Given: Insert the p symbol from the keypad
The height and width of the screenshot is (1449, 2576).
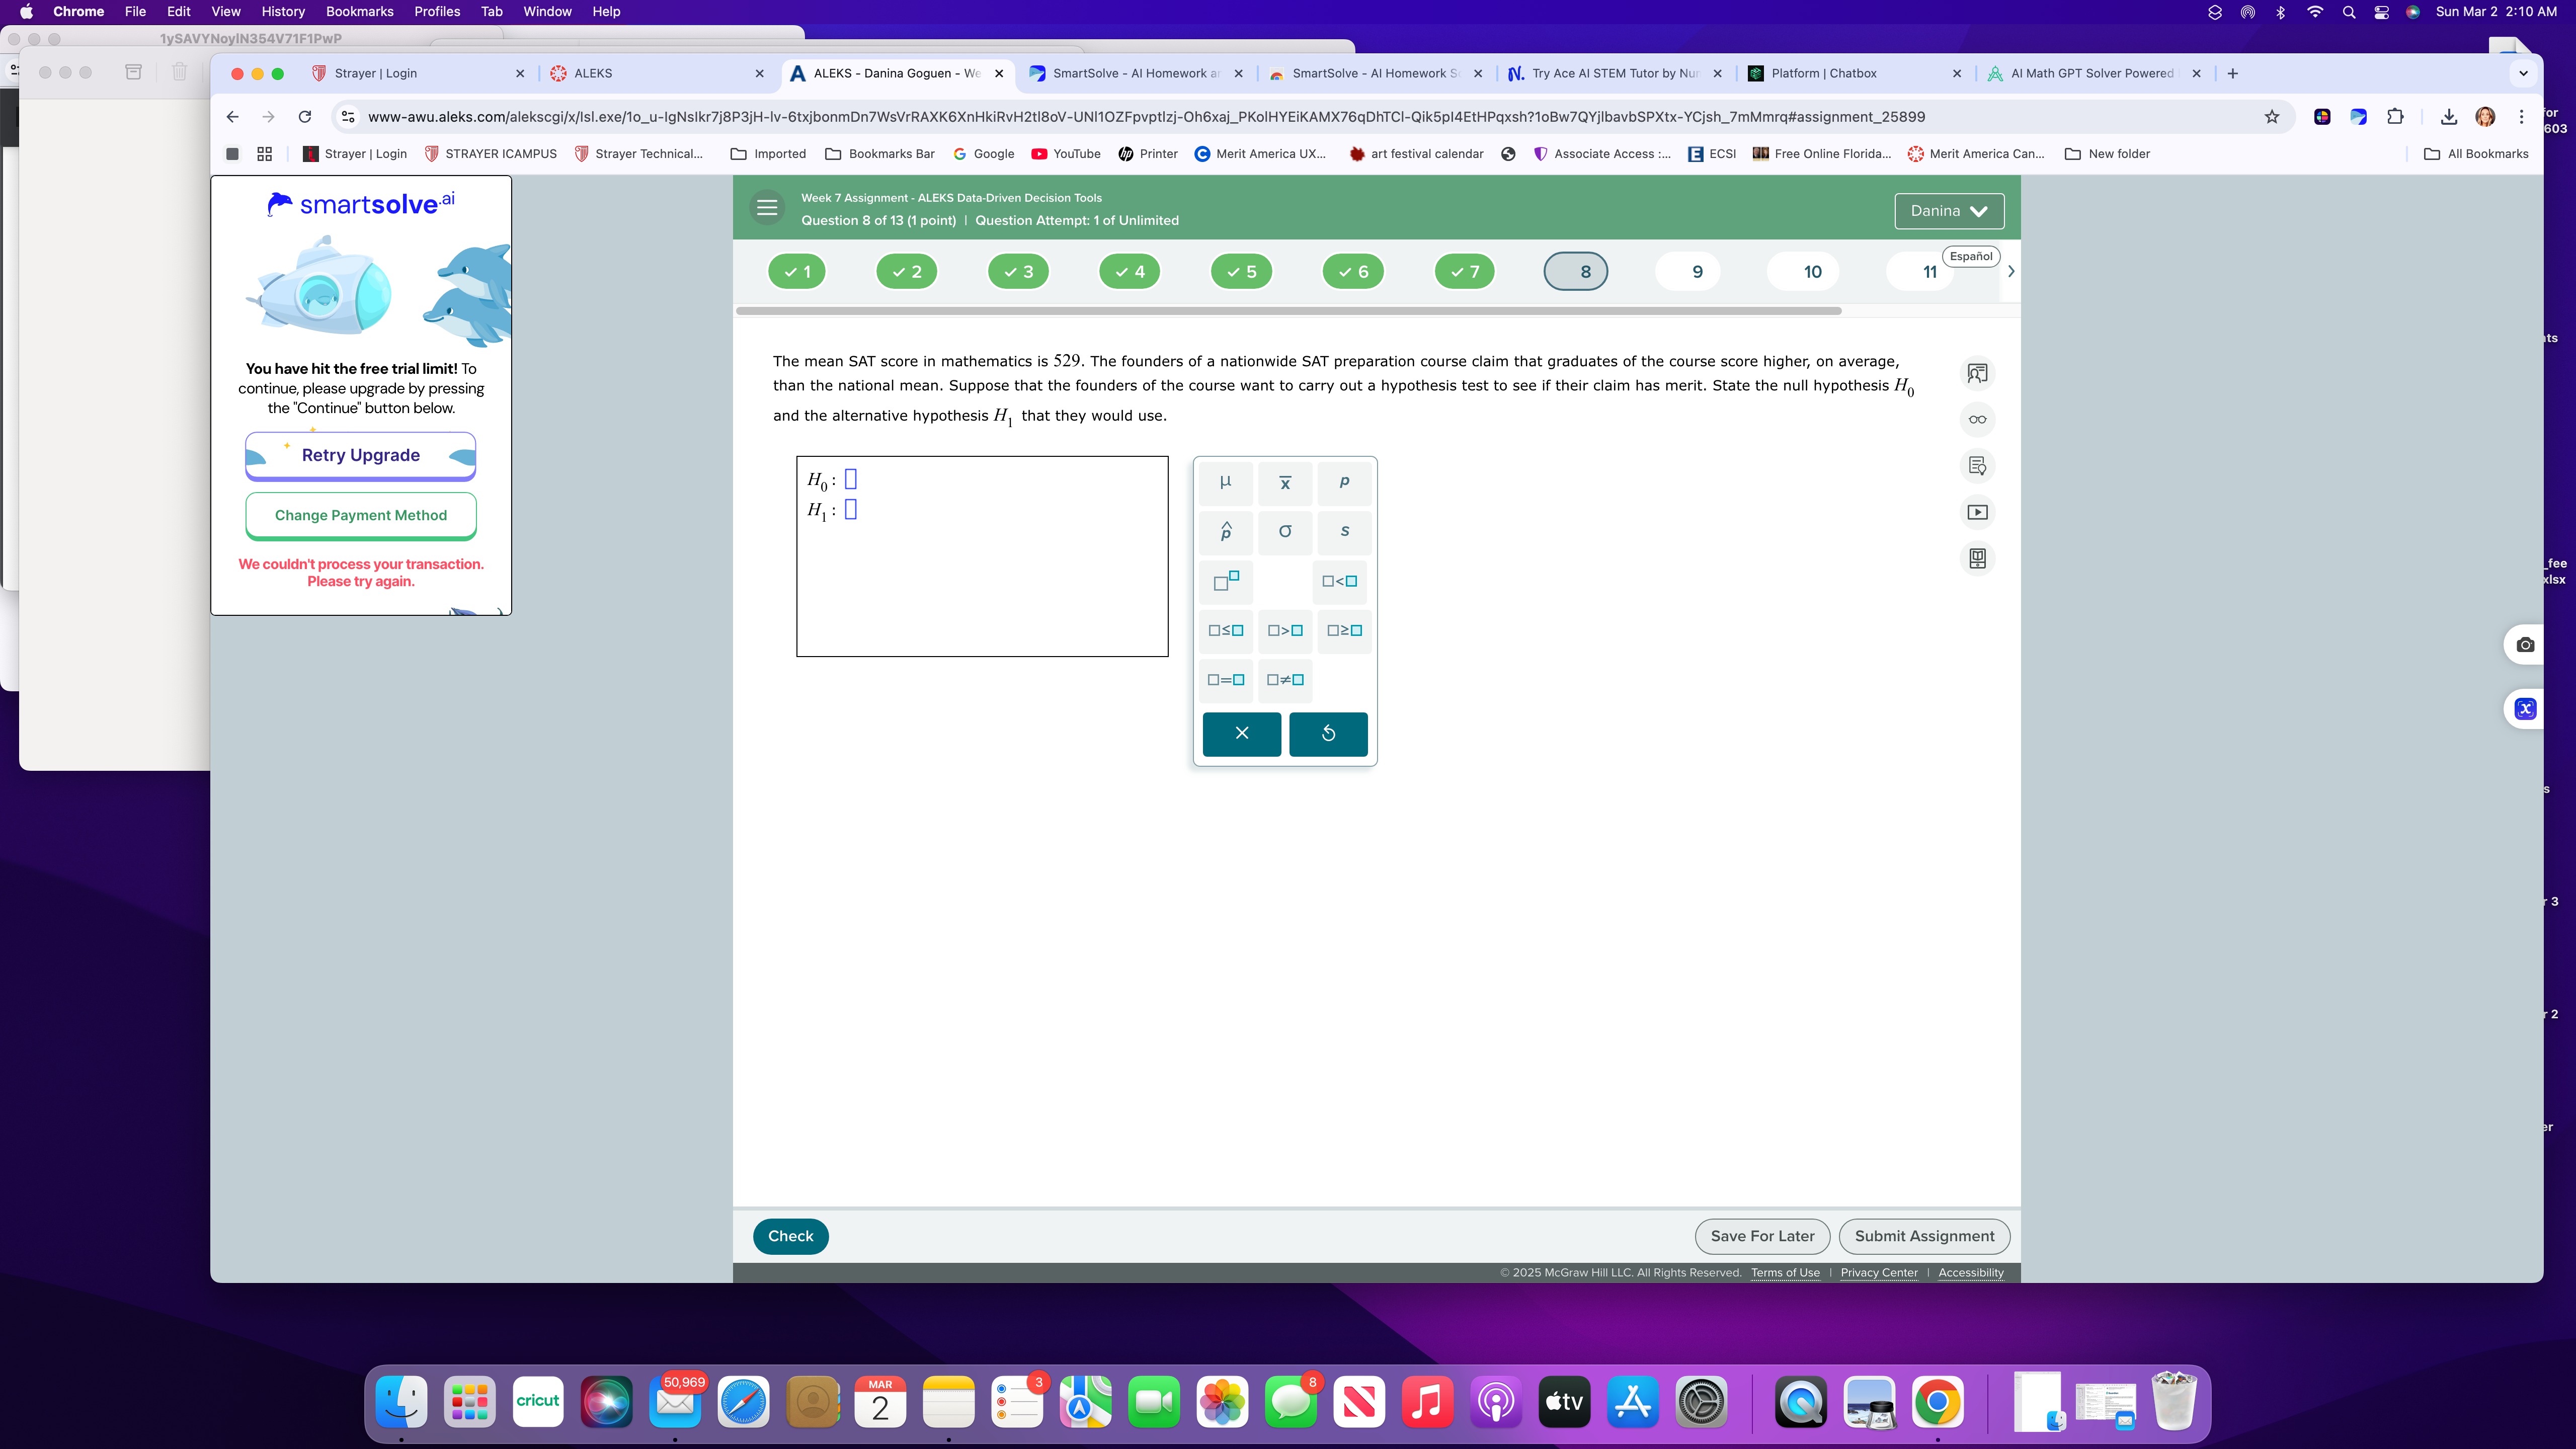Looking at the screenshot, I should click(1344, 482).
